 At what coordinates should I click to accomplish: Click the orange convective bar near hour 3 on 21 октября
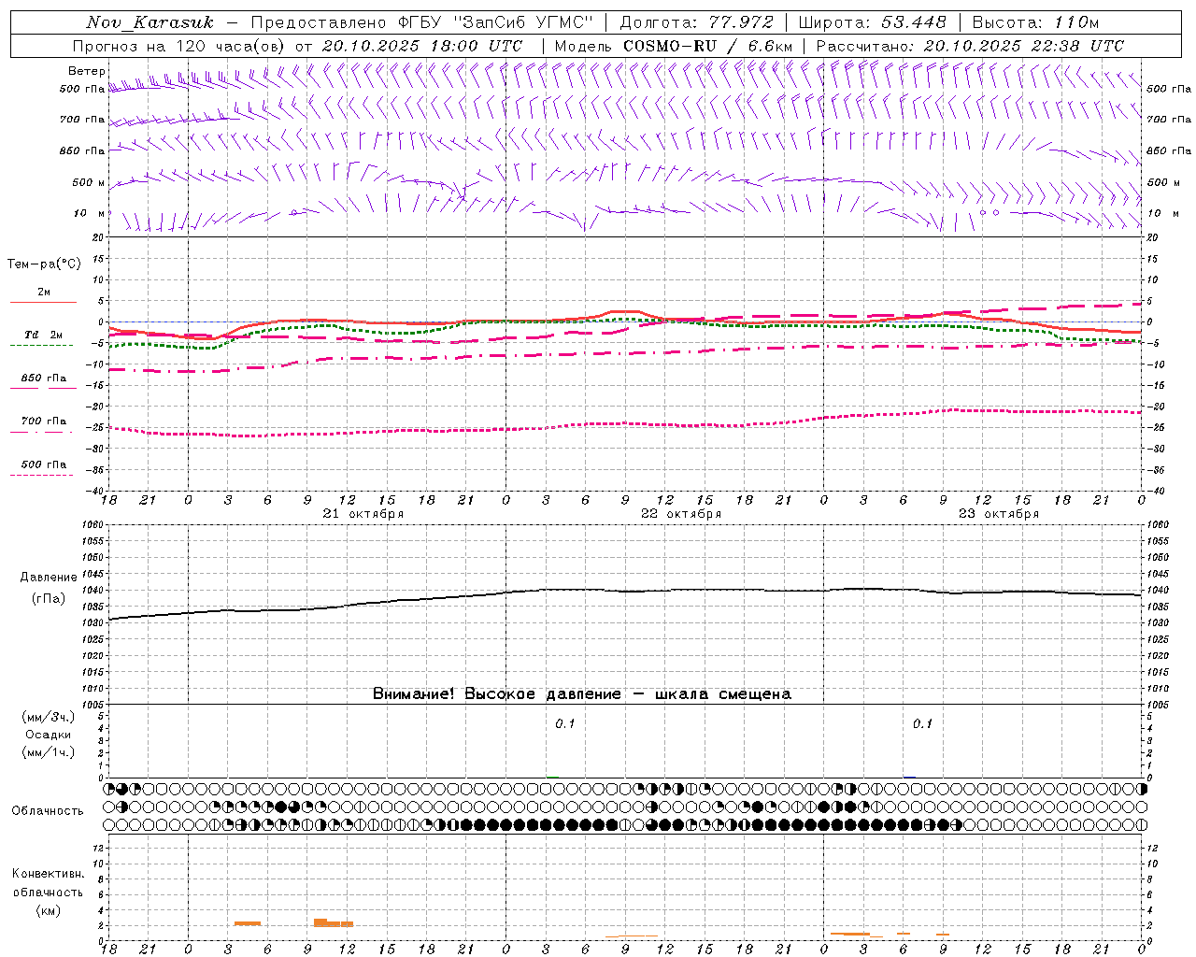coord(248,923)
